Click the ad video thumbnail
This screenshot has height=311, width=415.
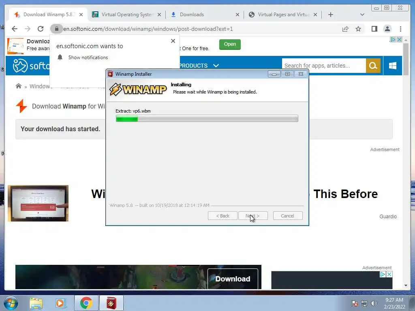pos(38,203)
